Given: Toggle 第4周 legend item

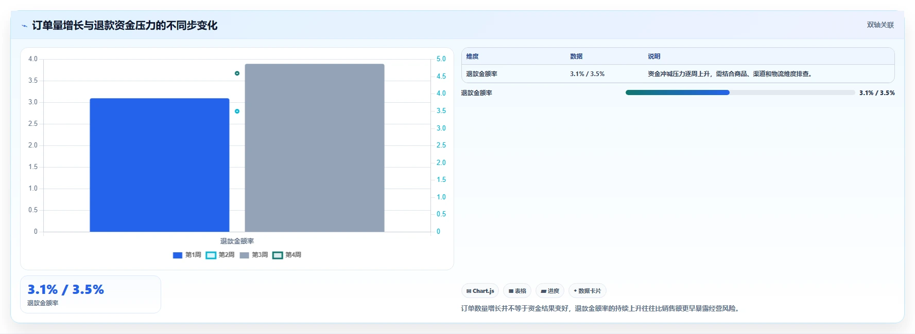Looking at the screenshot, I should [x=287, y=255].
